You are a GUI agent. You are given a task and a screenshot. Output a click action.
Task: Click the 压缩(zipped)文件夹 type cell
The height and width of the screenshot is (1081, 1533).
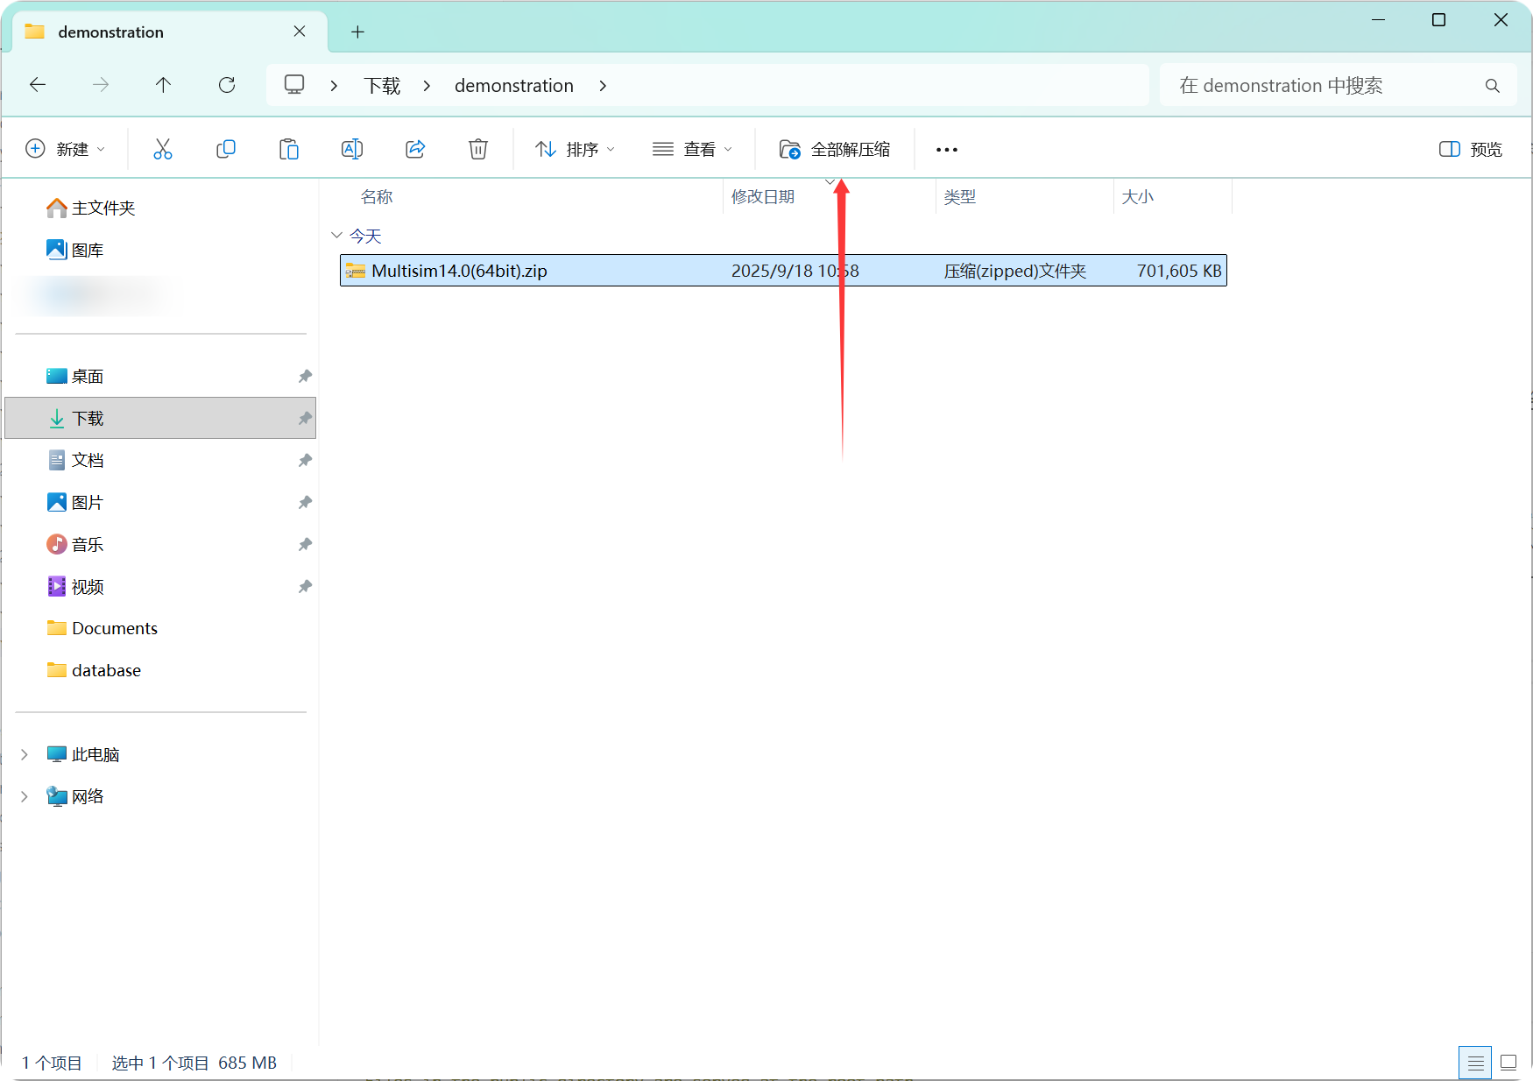click(x=1014, y=271)
